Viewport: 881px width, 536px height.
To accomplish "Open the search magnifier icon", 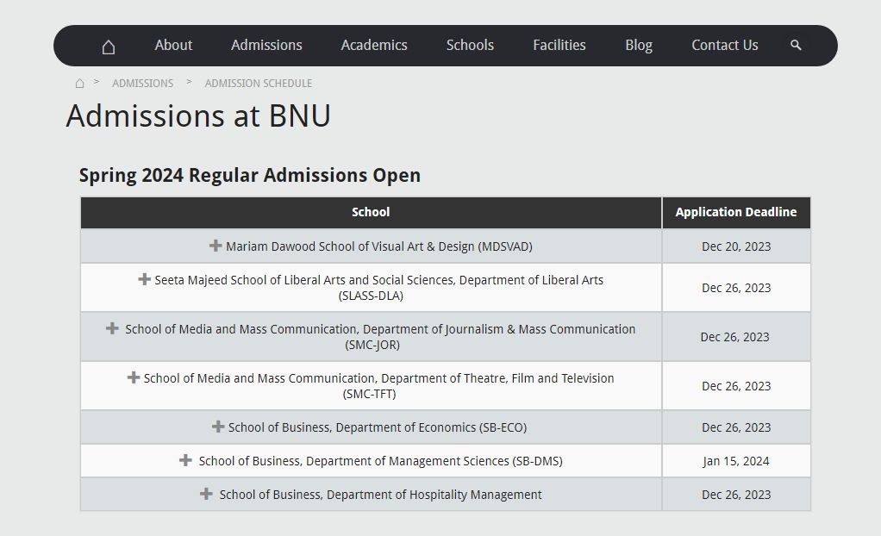I will (796, 45).
